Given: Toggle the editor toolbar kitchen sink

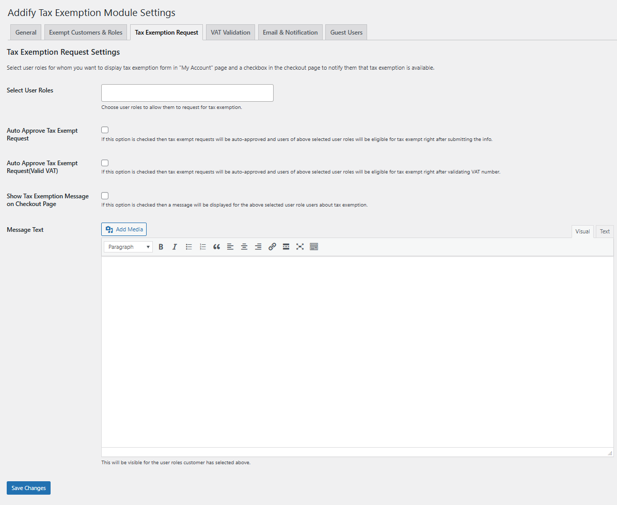Looking at the screenshot, I should click(x=314, y=247).
